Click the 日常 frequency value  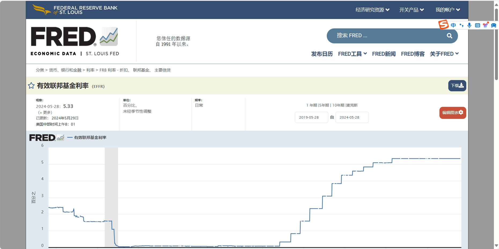pos(199,105)
